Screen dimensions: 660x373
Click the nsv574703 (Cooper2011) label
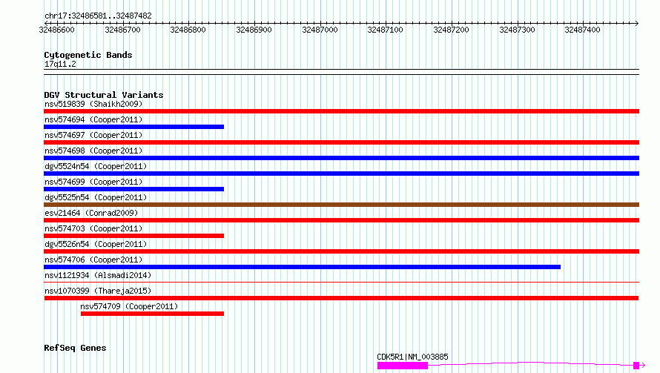click(x=93, y=228)
